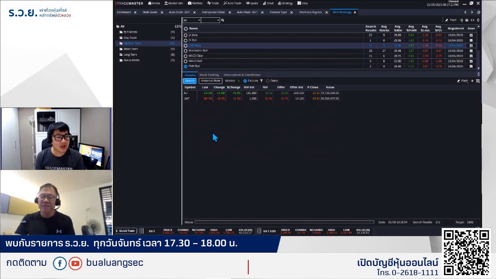This screenshot has height=279, width=496.
Task: Open the second empty filter dropdown
Action: (x=210, y=20)
